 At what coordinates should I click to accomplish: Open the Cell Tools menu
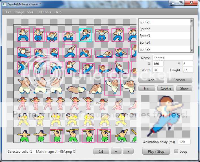pyautogui.click(x=44, y=12)
